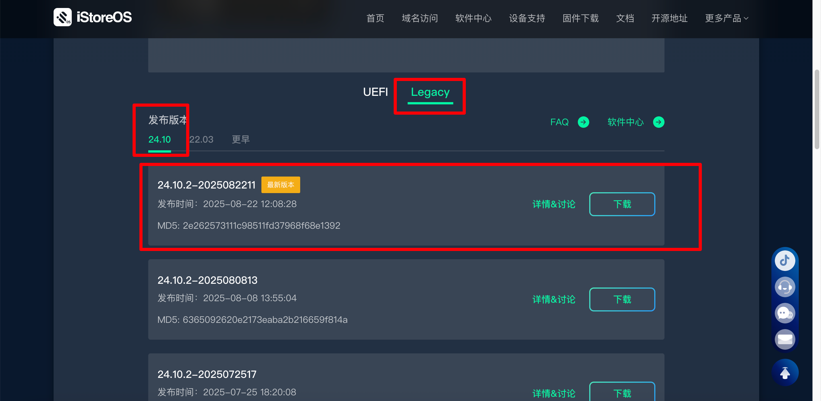Image resolution: width=821 pixels, height=401 pixels.
Task: Switch to the UEFI firmware tab
Action: tap(375, 92)
